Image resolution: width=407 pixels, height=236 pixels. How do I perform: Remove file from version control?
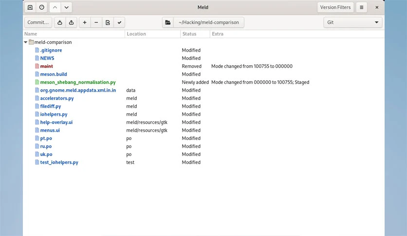point(96,22)
